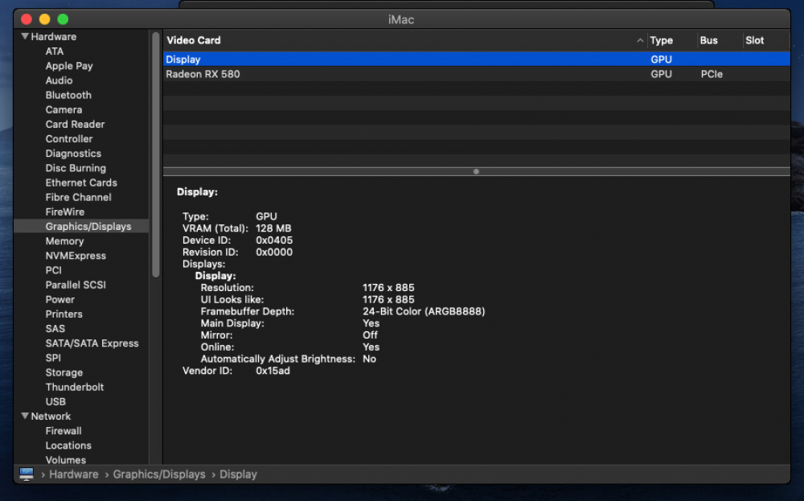Open the Bluetooth sidebar entry
804x501 pixels.
68,95
